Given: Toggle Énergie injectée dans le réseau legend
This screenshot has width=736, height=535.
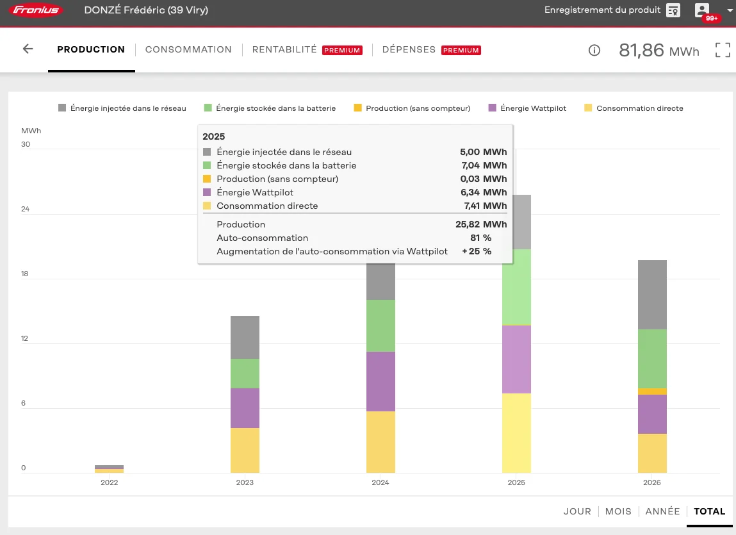Looking at the screenshot, I should [122, 108].
